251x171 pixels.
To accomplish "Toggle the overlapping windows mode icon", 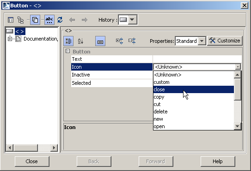I will tap(35, 20).
